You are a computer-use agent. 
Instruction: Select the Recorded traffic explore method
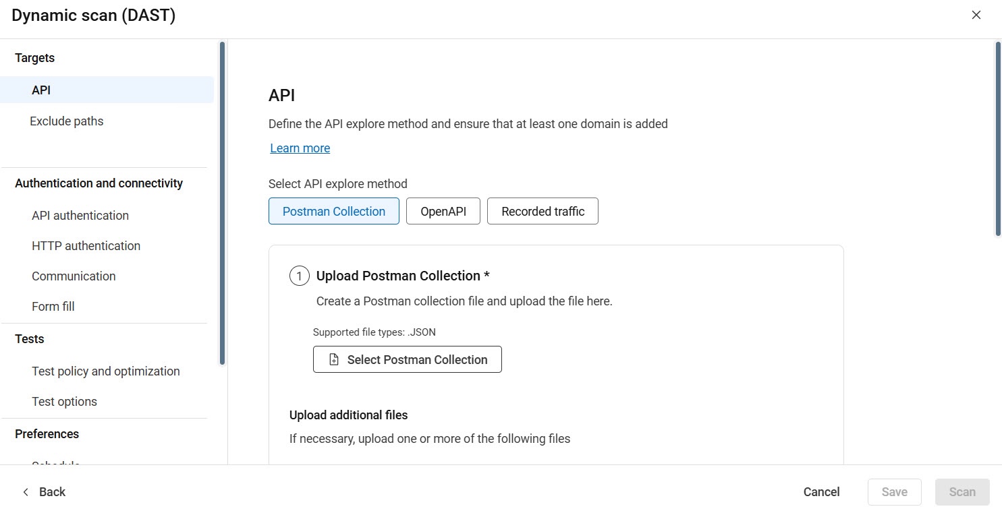542,210
